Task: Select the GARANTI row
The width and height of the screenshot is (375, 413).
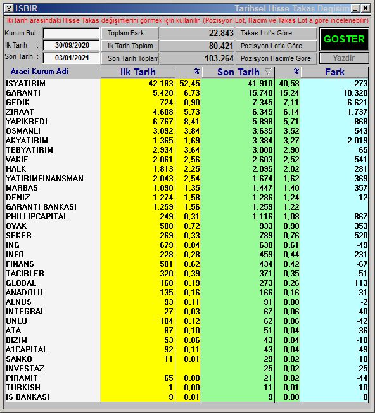Action: pyautogui.click(x=187, y=93)
